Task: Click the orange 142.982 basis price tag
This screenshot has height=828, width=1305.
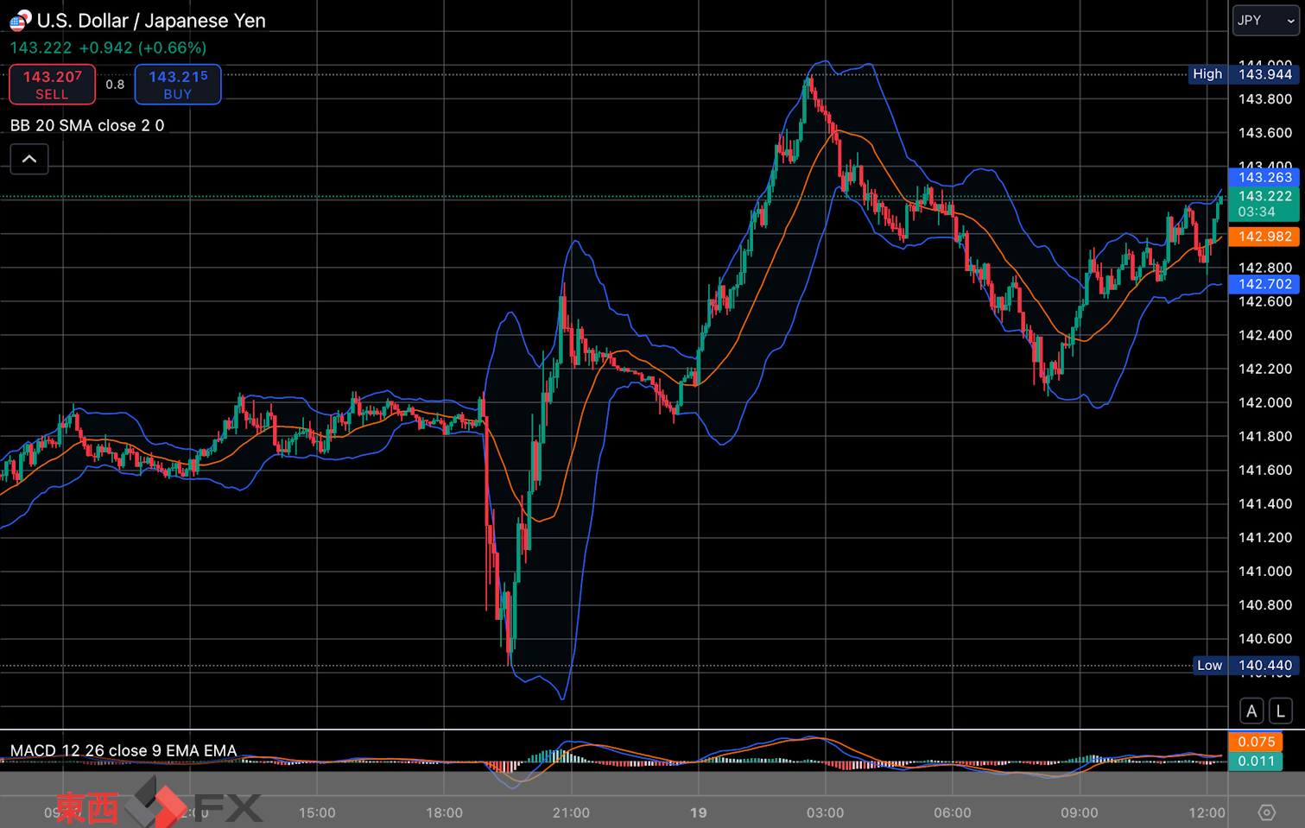Action: click(1264, 237)
